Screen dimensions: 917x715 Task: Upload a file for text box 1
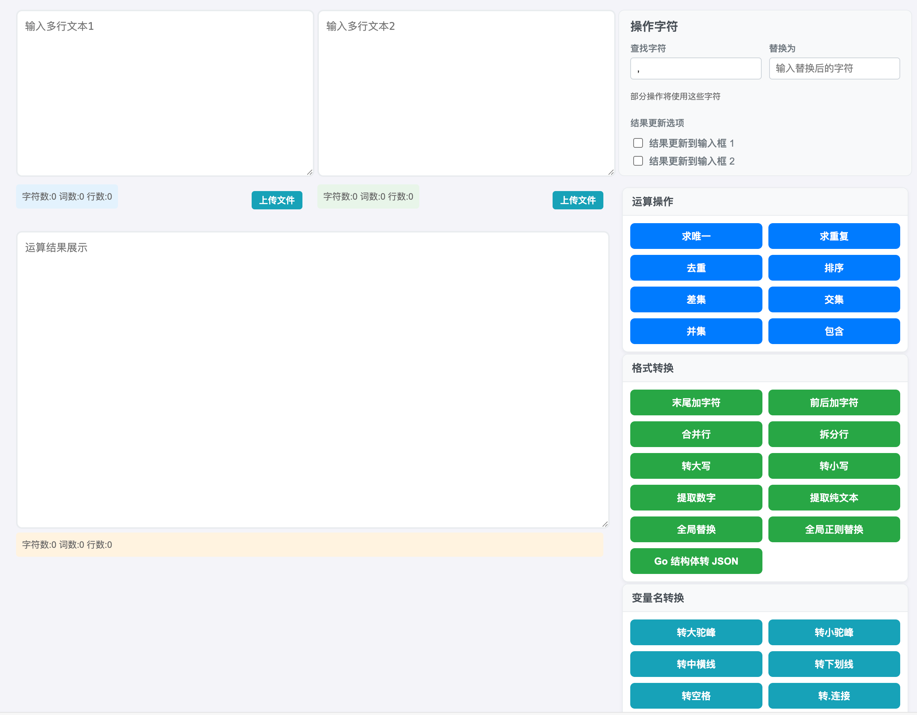277,200
